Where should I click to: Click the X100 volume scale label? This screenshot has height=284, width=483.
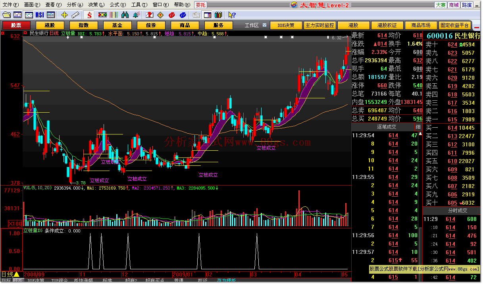(15, 224)
